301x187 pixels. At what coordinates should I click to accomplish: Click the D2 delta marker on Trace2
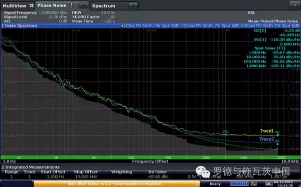(x=277, y=144)
